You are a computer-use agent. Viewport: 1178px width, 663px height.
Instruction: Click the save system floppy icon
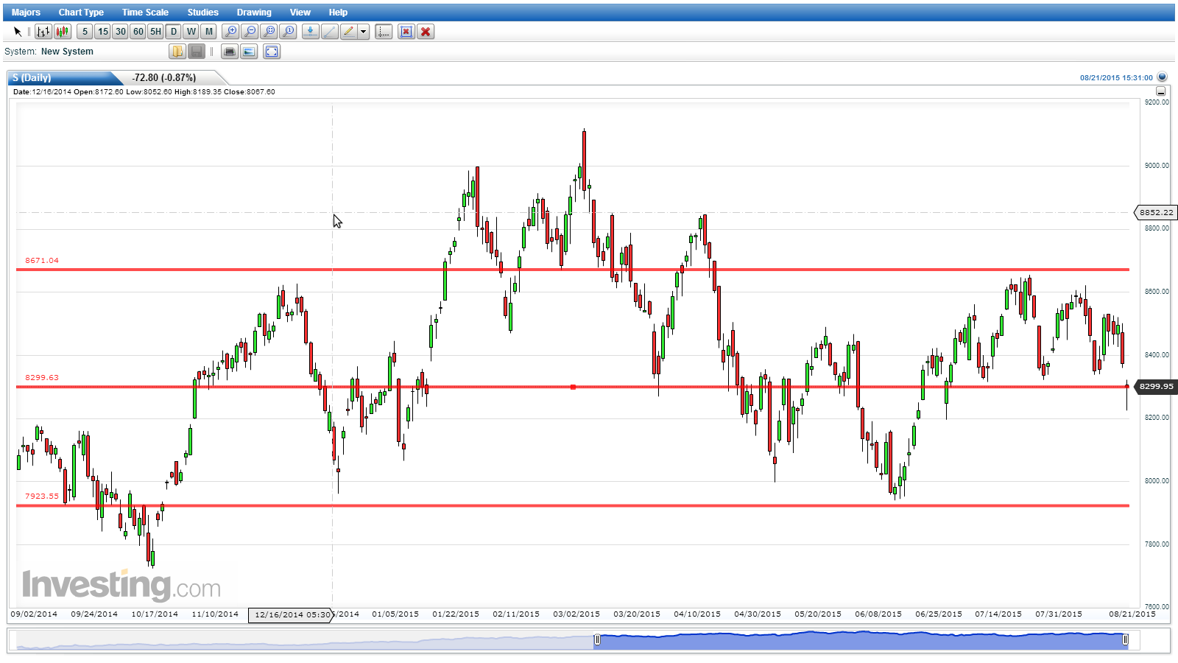197,52
